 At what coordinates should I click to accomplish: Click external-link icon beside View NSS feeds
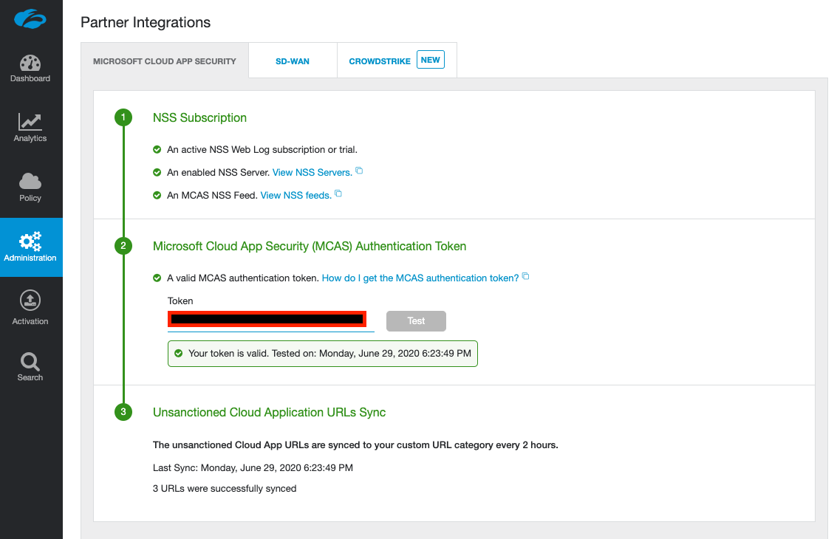tap(338, 193)
